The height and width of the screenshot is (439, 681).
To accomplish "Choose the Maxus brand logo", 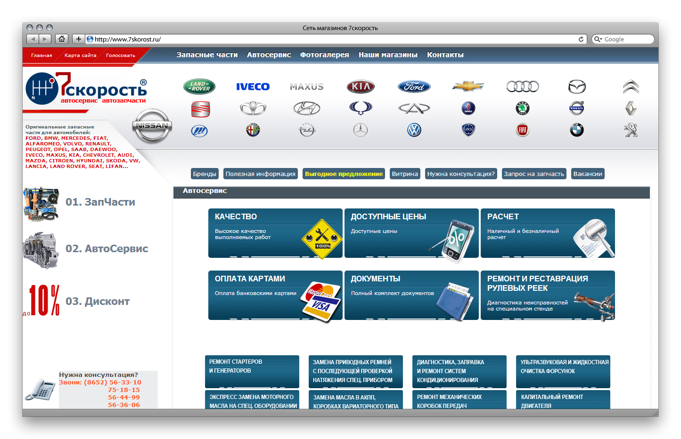I will coord(307,87).
